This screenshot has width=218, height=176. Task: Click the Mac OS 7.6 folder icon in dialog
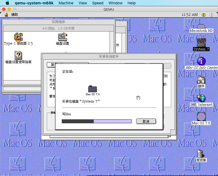[x=92, y=89]
